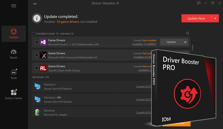This screenshot has height=129, width=223.
Task: Click the XNA Framework driver icon
Action: point(43,55)
